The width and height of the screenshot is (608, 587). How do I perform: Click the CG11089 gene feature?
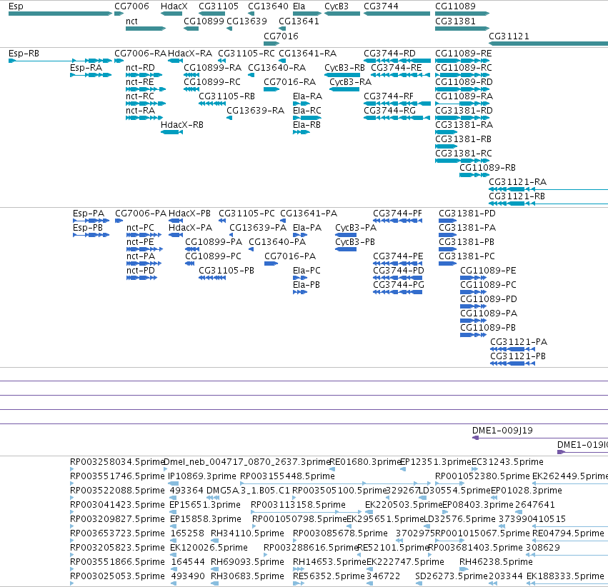[462, 14]
